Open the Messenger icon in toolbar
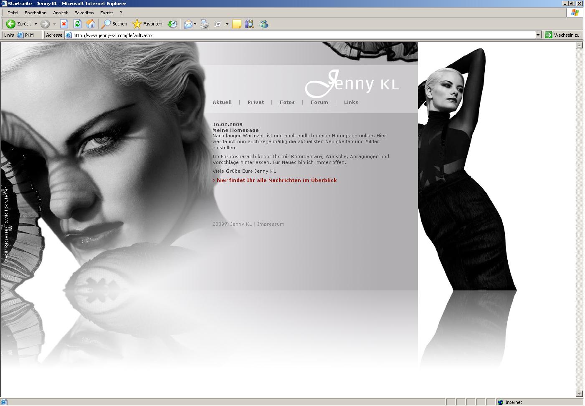 coord(263,24)
